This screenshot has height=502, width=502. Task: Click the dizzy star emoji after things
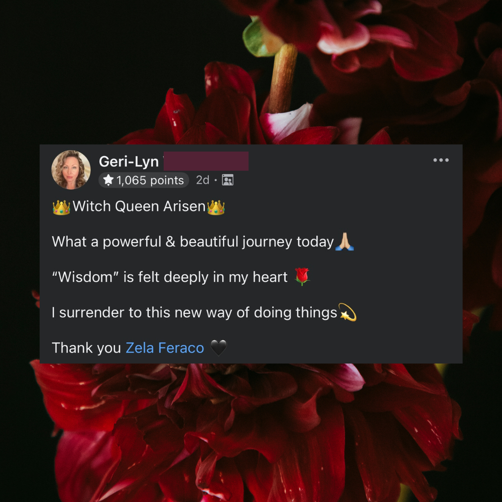tap(347, 312)
